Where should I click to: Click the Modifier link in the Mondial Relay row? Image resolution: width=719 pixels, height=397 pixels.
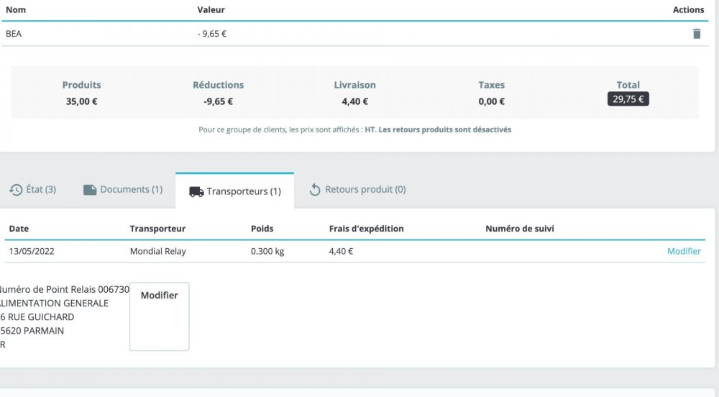684,251
